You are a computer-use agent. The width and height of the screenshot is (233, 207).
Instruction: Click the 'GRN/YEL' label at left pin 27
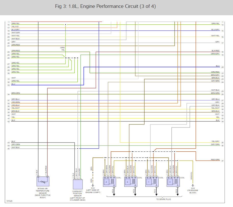16,63
